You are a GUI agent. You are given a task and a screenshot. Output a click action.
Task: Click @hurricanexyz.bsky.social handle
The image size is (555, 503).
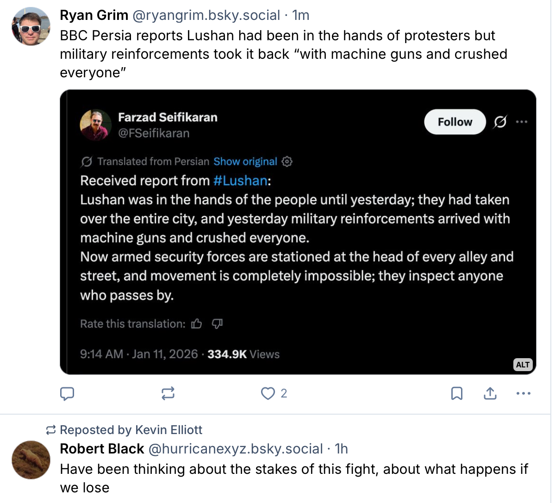(x=235, y=449)
